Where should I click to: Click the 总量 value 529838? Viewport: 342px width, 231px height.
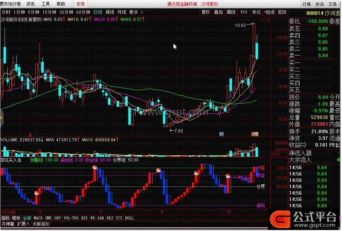[319, 117]
